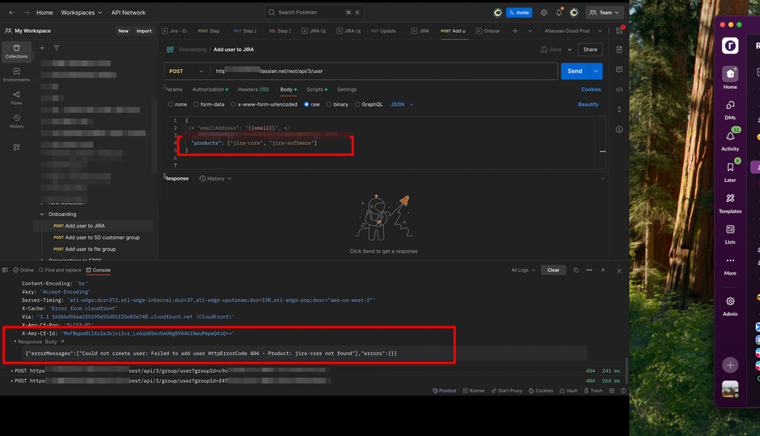
Task: Open the console more options ellipsis
Action: pos(589,270)
